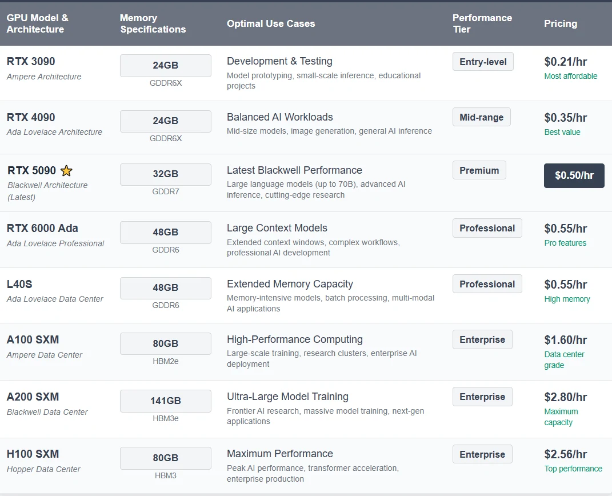Select the $0.50/hr highlighted price button

point(574,175)
